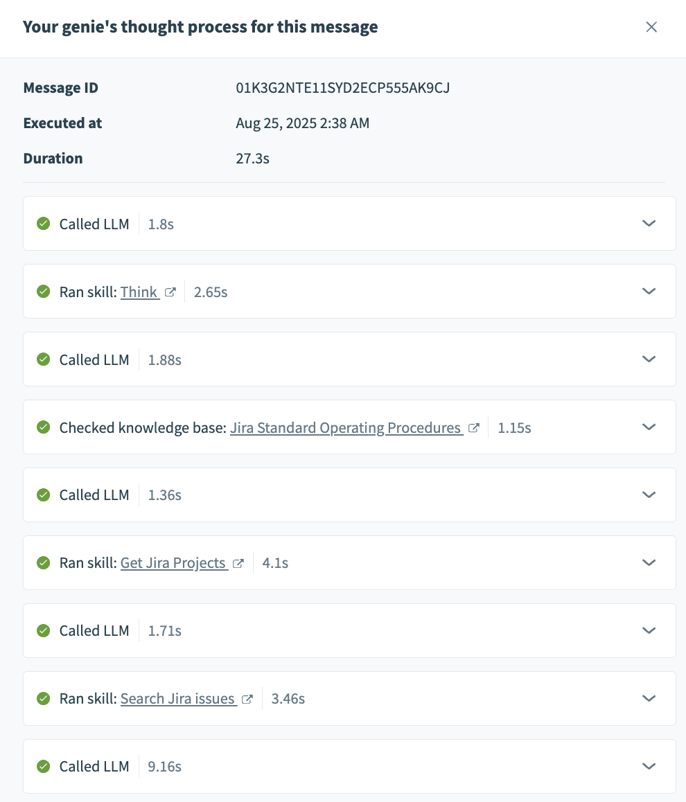Expand the Called LLM 9.16s step
This screenshot has height=802, width=686.
[649, 767]
